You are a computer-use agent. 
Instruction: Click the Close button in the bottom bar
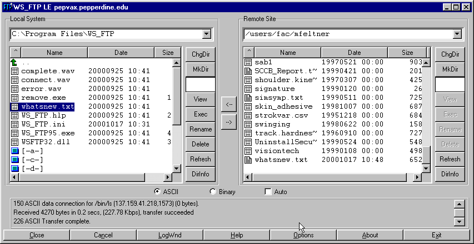coord(37,235)
